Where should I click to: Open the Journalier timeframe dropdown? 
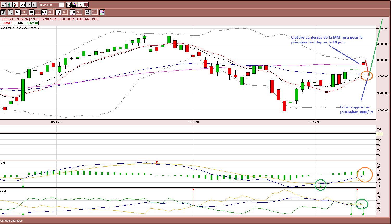coord(51,5)
